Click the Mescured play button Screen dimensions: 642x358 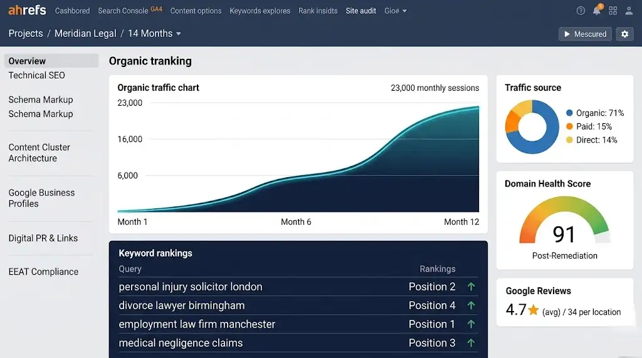point(585,34)
